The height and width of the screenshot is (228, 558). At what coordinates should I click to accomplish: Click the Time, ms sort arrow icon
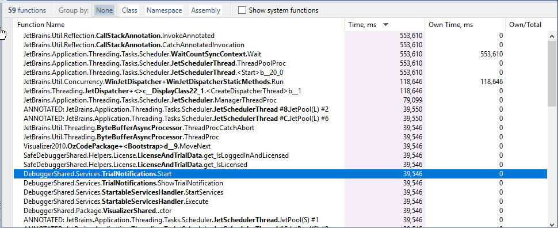click(385, 25)
